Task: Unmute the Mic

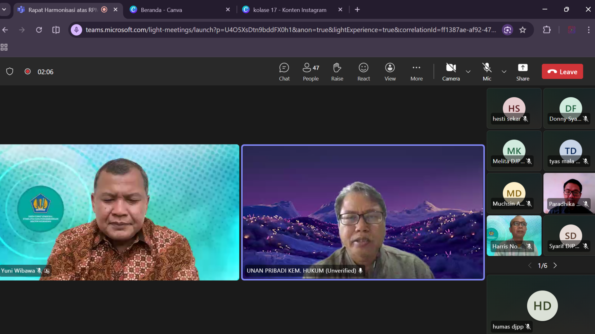Action: [487, 72]
